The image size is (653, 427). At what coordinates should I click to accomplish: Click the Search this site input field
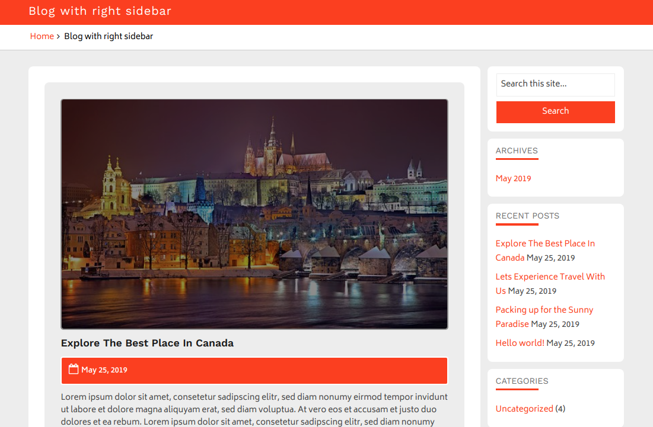tap(555, 85)
